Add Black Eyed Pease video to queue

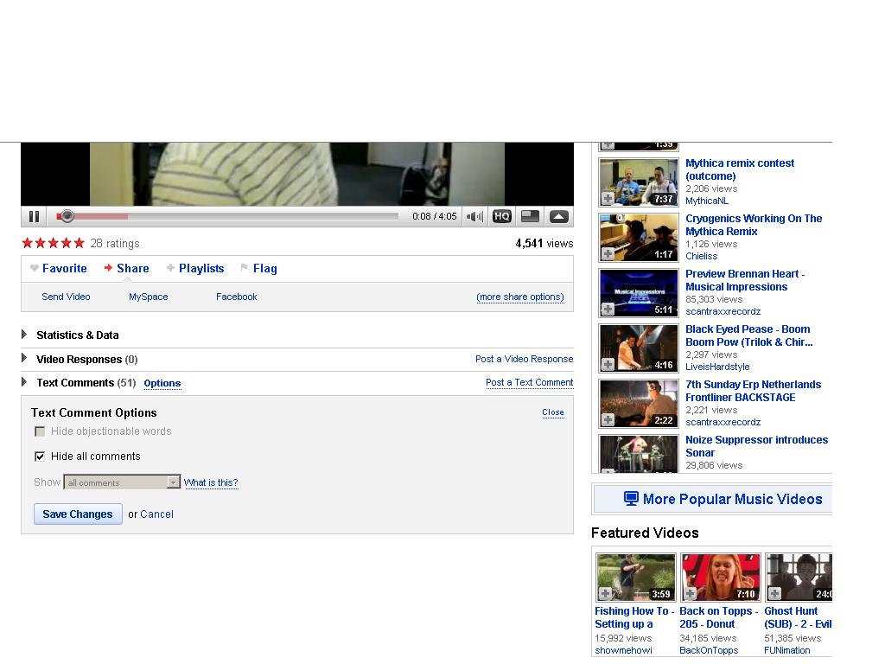point(608,365)
